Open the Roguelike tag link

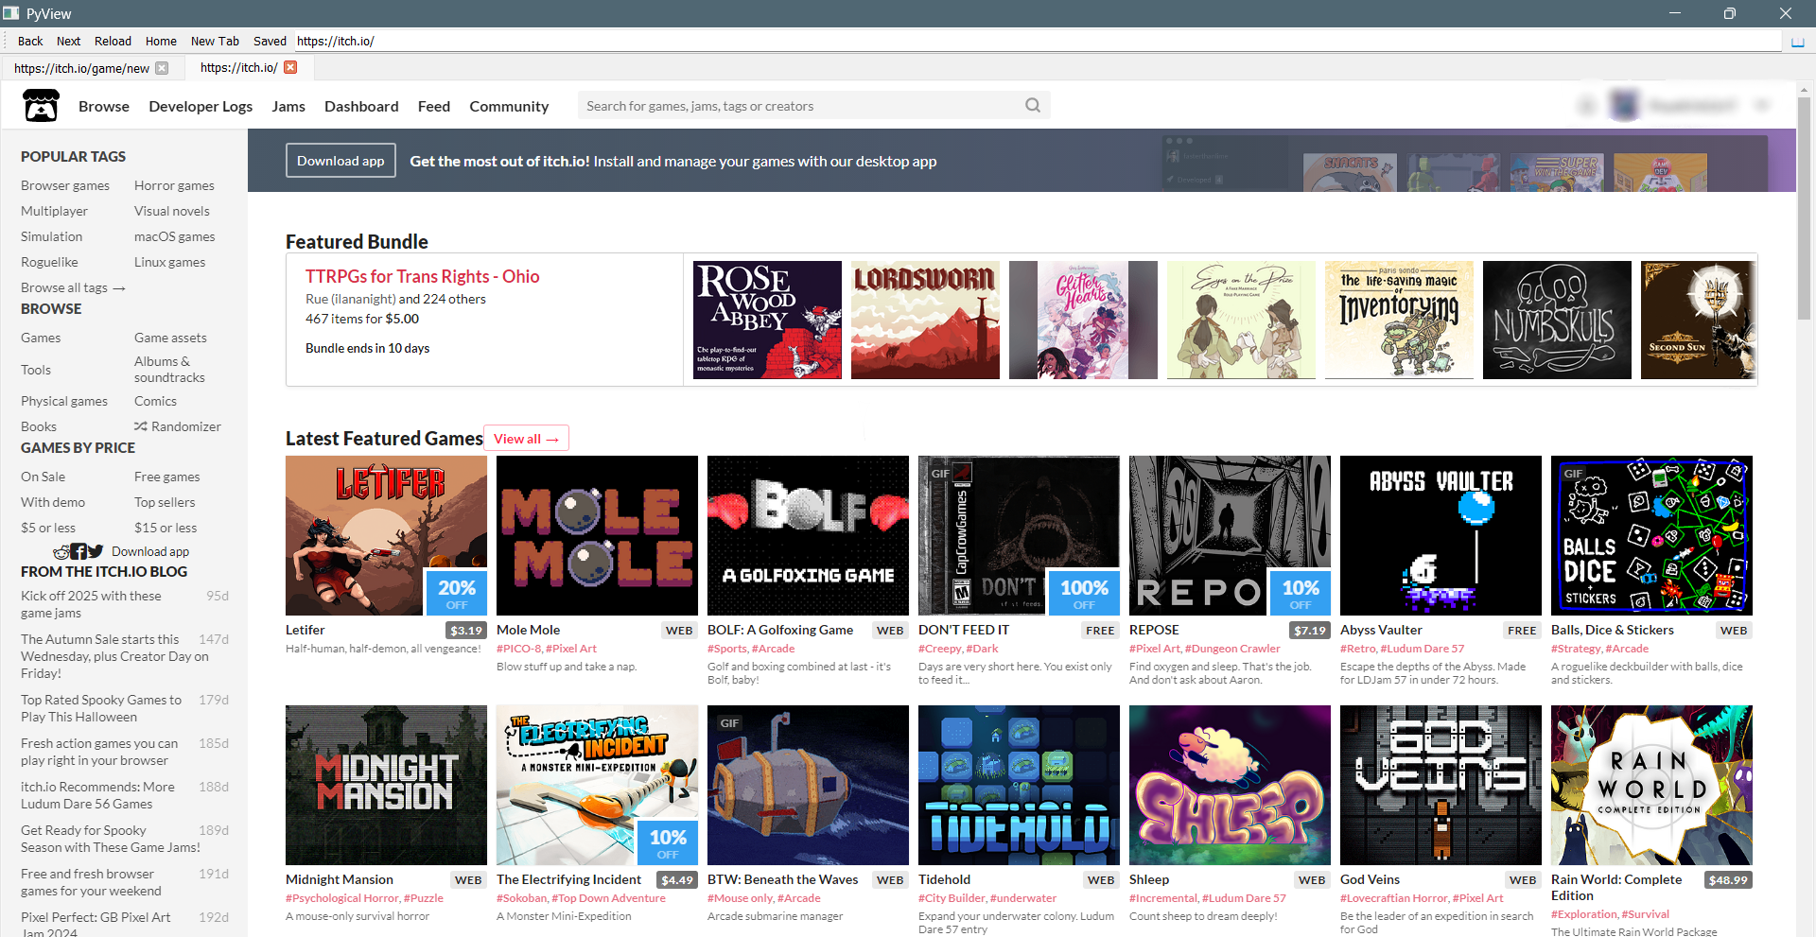tap(49, 262)
